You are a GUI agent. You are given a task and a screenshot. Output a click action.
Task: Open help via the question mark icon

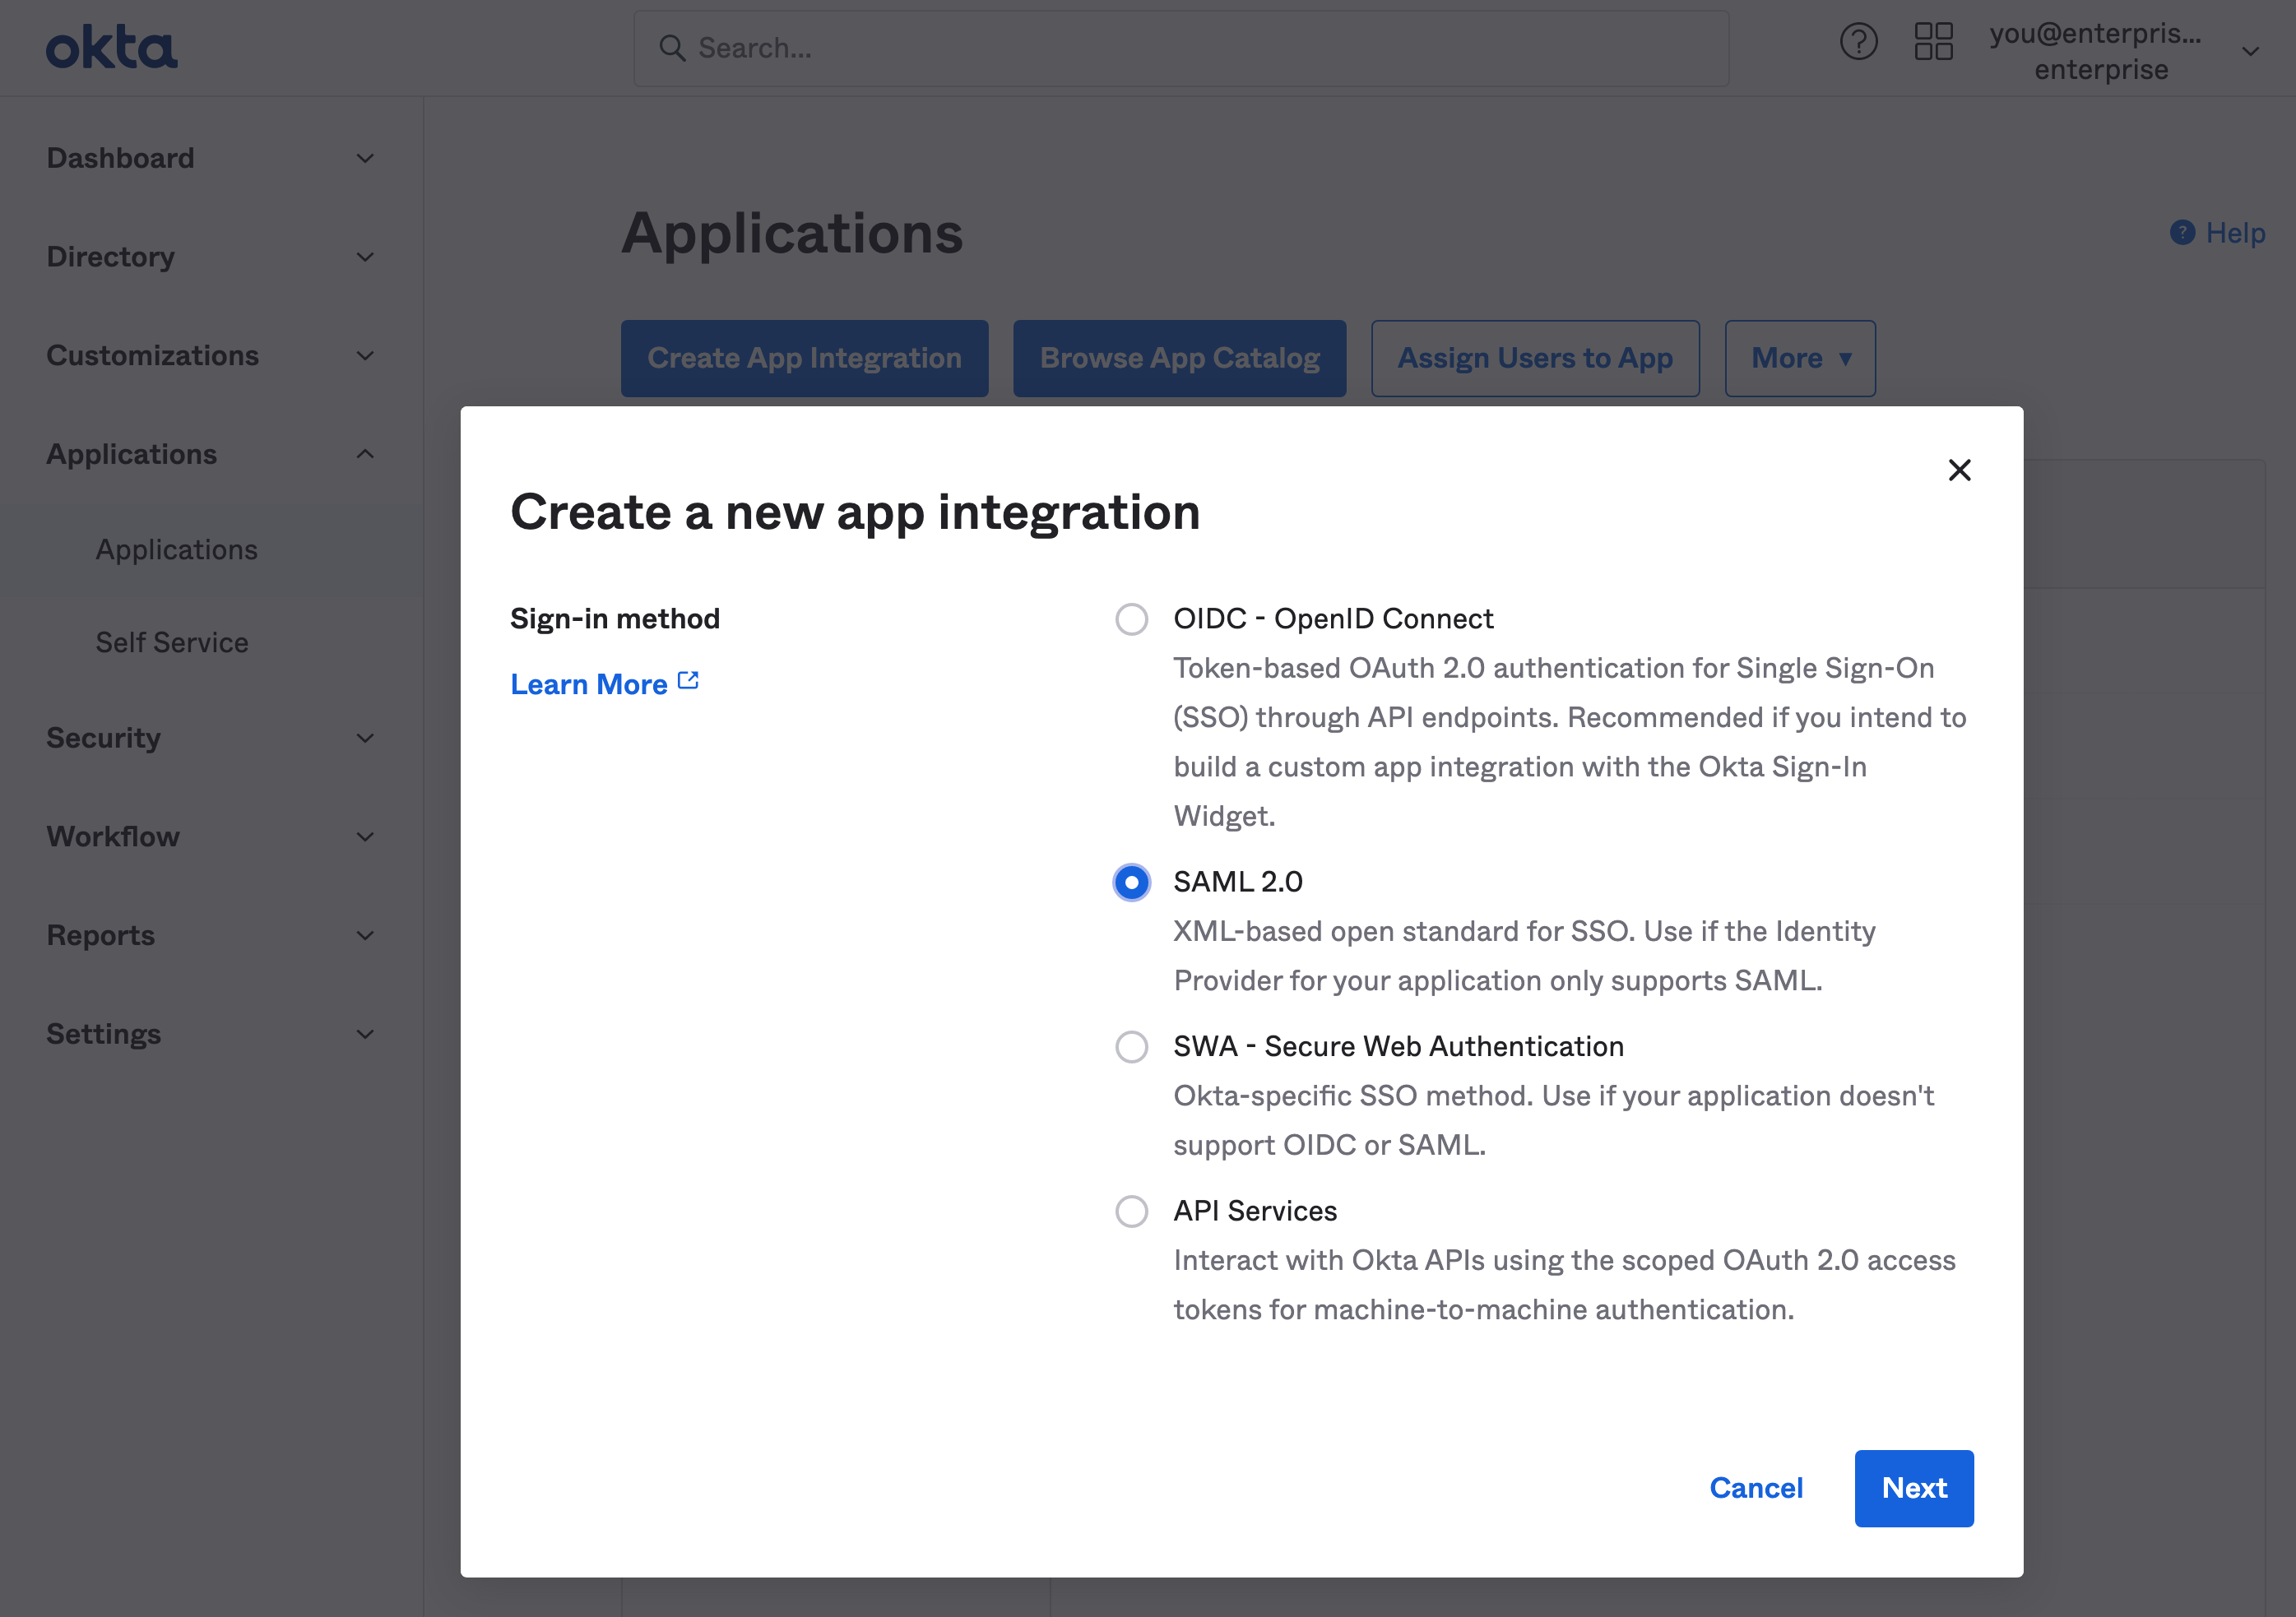(x=1858, y=42)
